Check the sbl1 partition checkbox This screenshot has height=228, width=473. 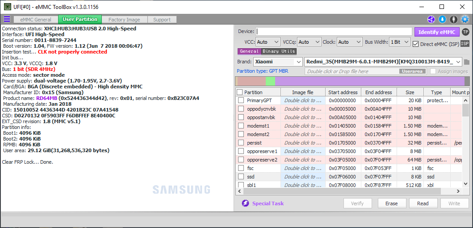coord(241,185)
